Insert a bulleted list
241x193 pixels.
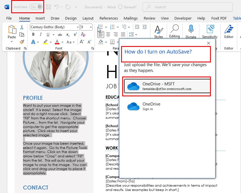coord(100,27)
